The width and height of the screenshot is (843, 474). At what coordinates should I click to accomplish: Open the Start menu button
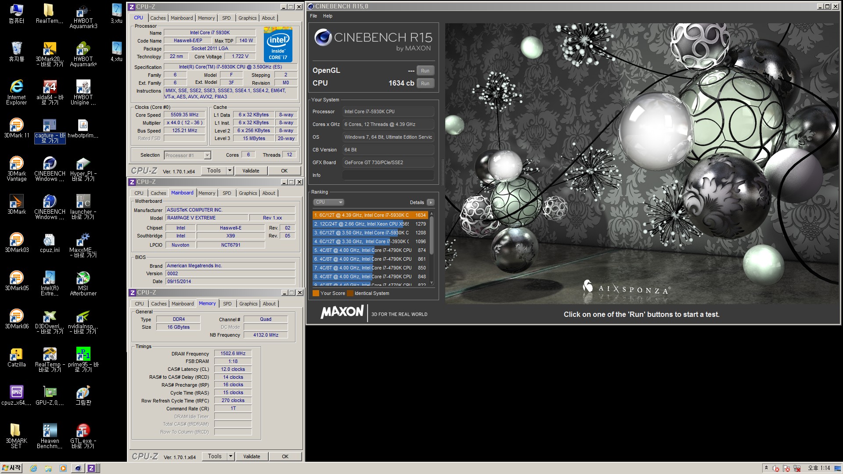click(x=12, y=468)
